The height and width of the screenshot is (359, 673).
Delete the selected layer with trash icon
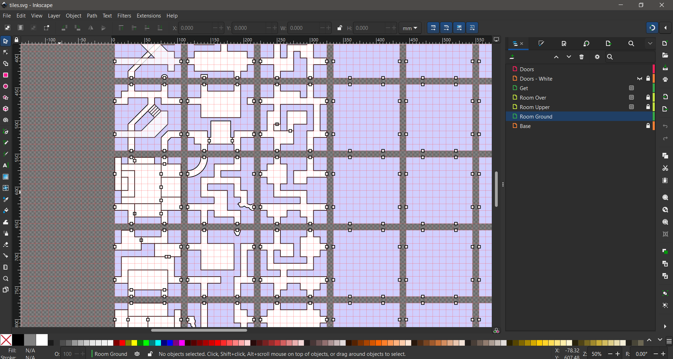(x=582, y=57)
